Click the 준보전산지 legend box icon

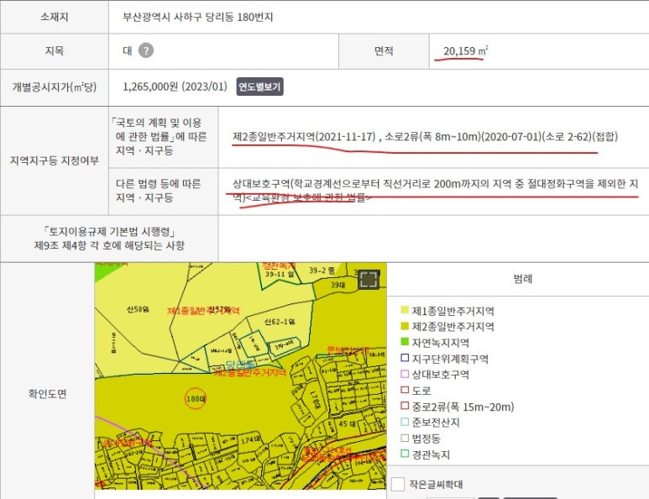[405, 422]
